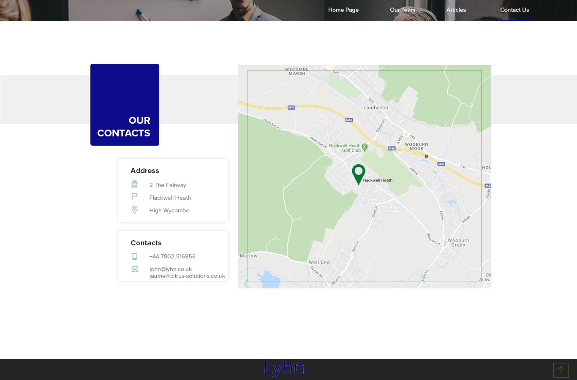The image size is (577, 380).
Task: Click the mobile phone icon in Contacts
Action: [134, 256]
